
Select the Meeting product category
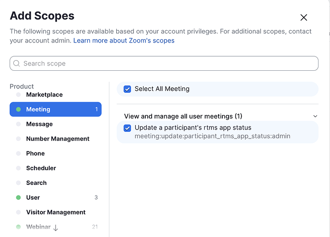[38, 109]
